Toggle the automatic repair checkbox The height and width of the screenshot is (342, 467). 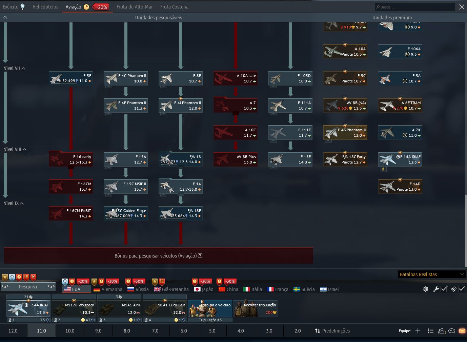click(444, 289)
